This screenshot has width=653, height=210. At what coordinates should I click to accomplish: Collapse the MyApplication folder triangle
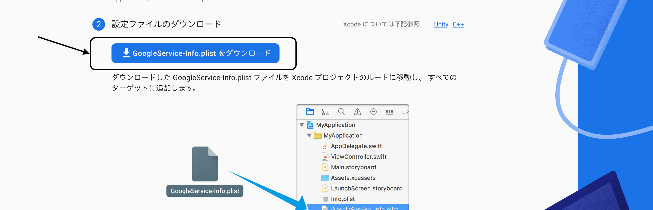(x=309, y=135)
